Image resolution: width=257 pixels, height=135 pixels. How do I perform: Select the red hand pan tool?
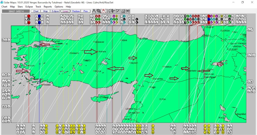103,11
